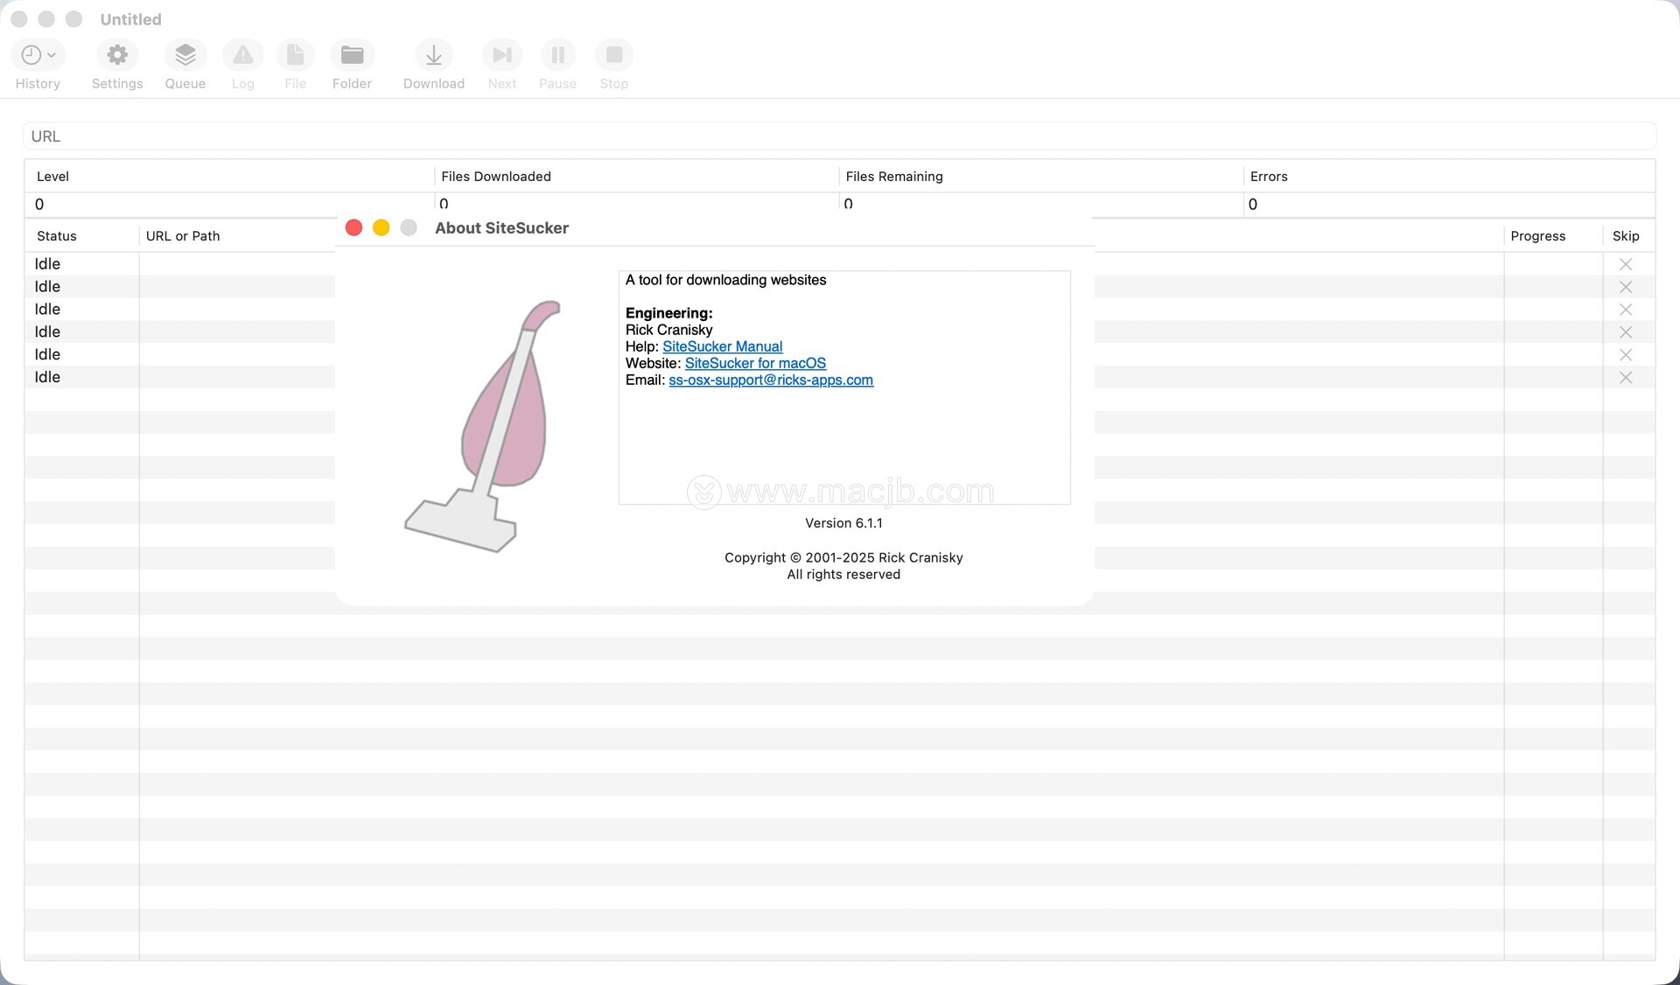Open the History dropdown in toolbar
Screen dimensions: 1680x985
[38, 56]
